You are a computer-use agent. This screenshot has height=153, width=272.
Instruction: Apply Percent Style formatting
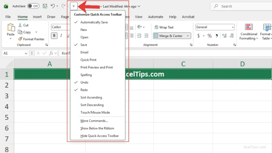pos(210,35)
